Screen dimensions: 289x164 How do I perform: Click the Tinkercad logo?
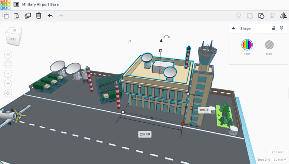point(5,4)
